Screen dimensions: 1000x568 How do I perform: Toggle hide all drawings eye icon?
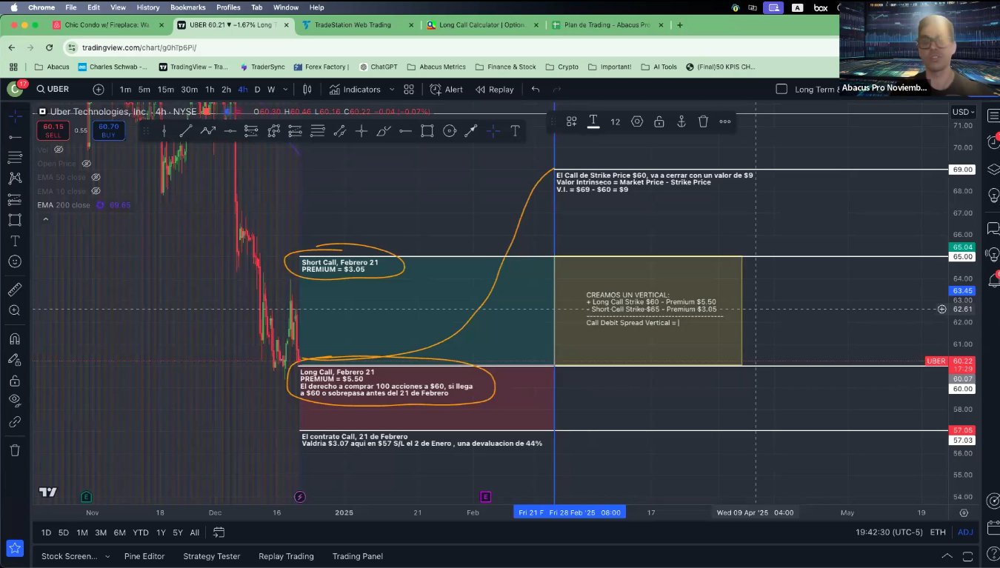[x=14, y=401]
